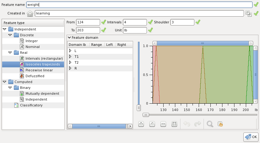
Task: Select the Independent binary feature
Action: [x=33, y=99]
